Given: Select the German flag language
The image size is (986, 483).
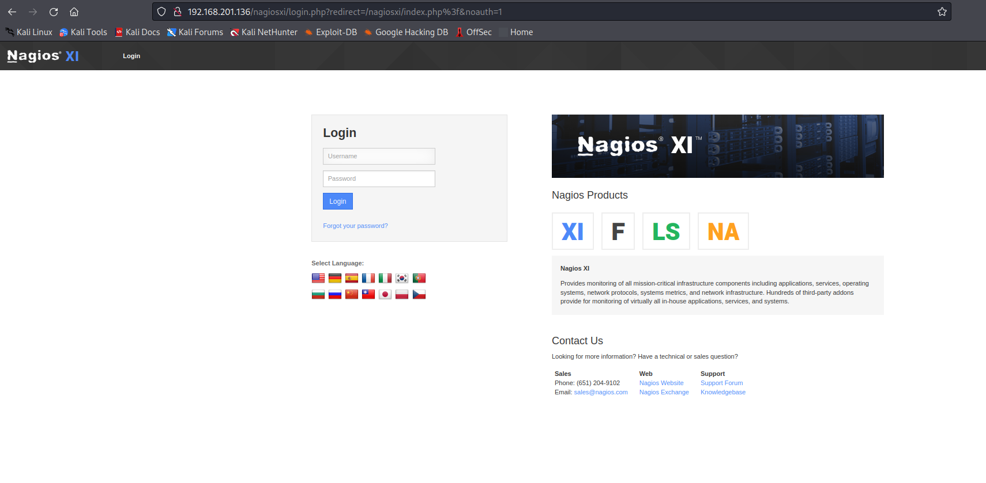Looking at the screenshot, I should (x=335, y=278).
